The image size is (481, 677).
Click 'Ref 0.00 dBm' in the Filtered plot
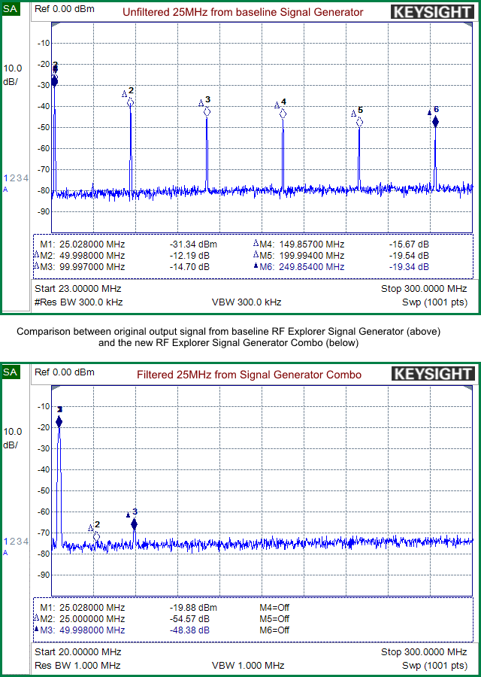pyautogui.click(x=65, y=372)
